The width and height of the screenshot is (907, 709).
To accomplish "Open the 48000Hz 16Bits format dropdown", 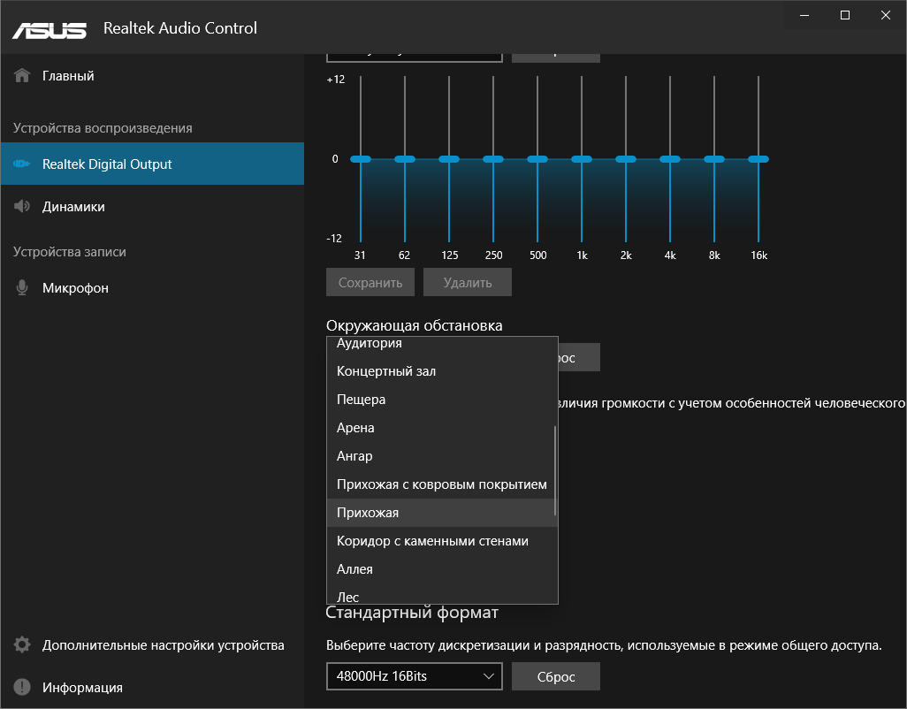I will click(x=415, y=676).
